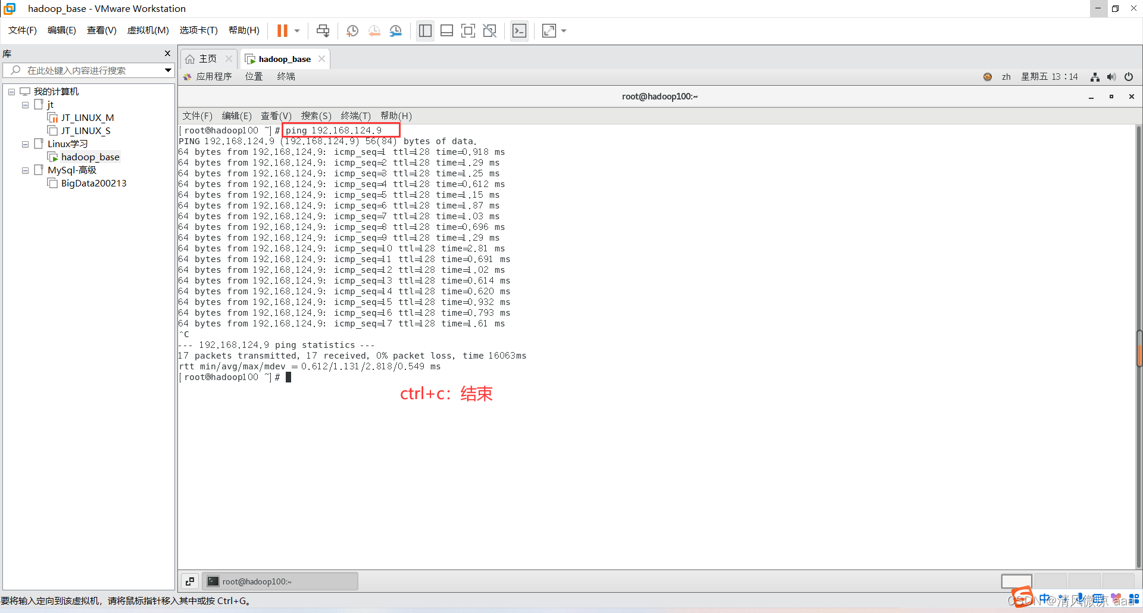Open the 选项卡(T) menu
1143x613 pixels.
(x=199, y=30)
